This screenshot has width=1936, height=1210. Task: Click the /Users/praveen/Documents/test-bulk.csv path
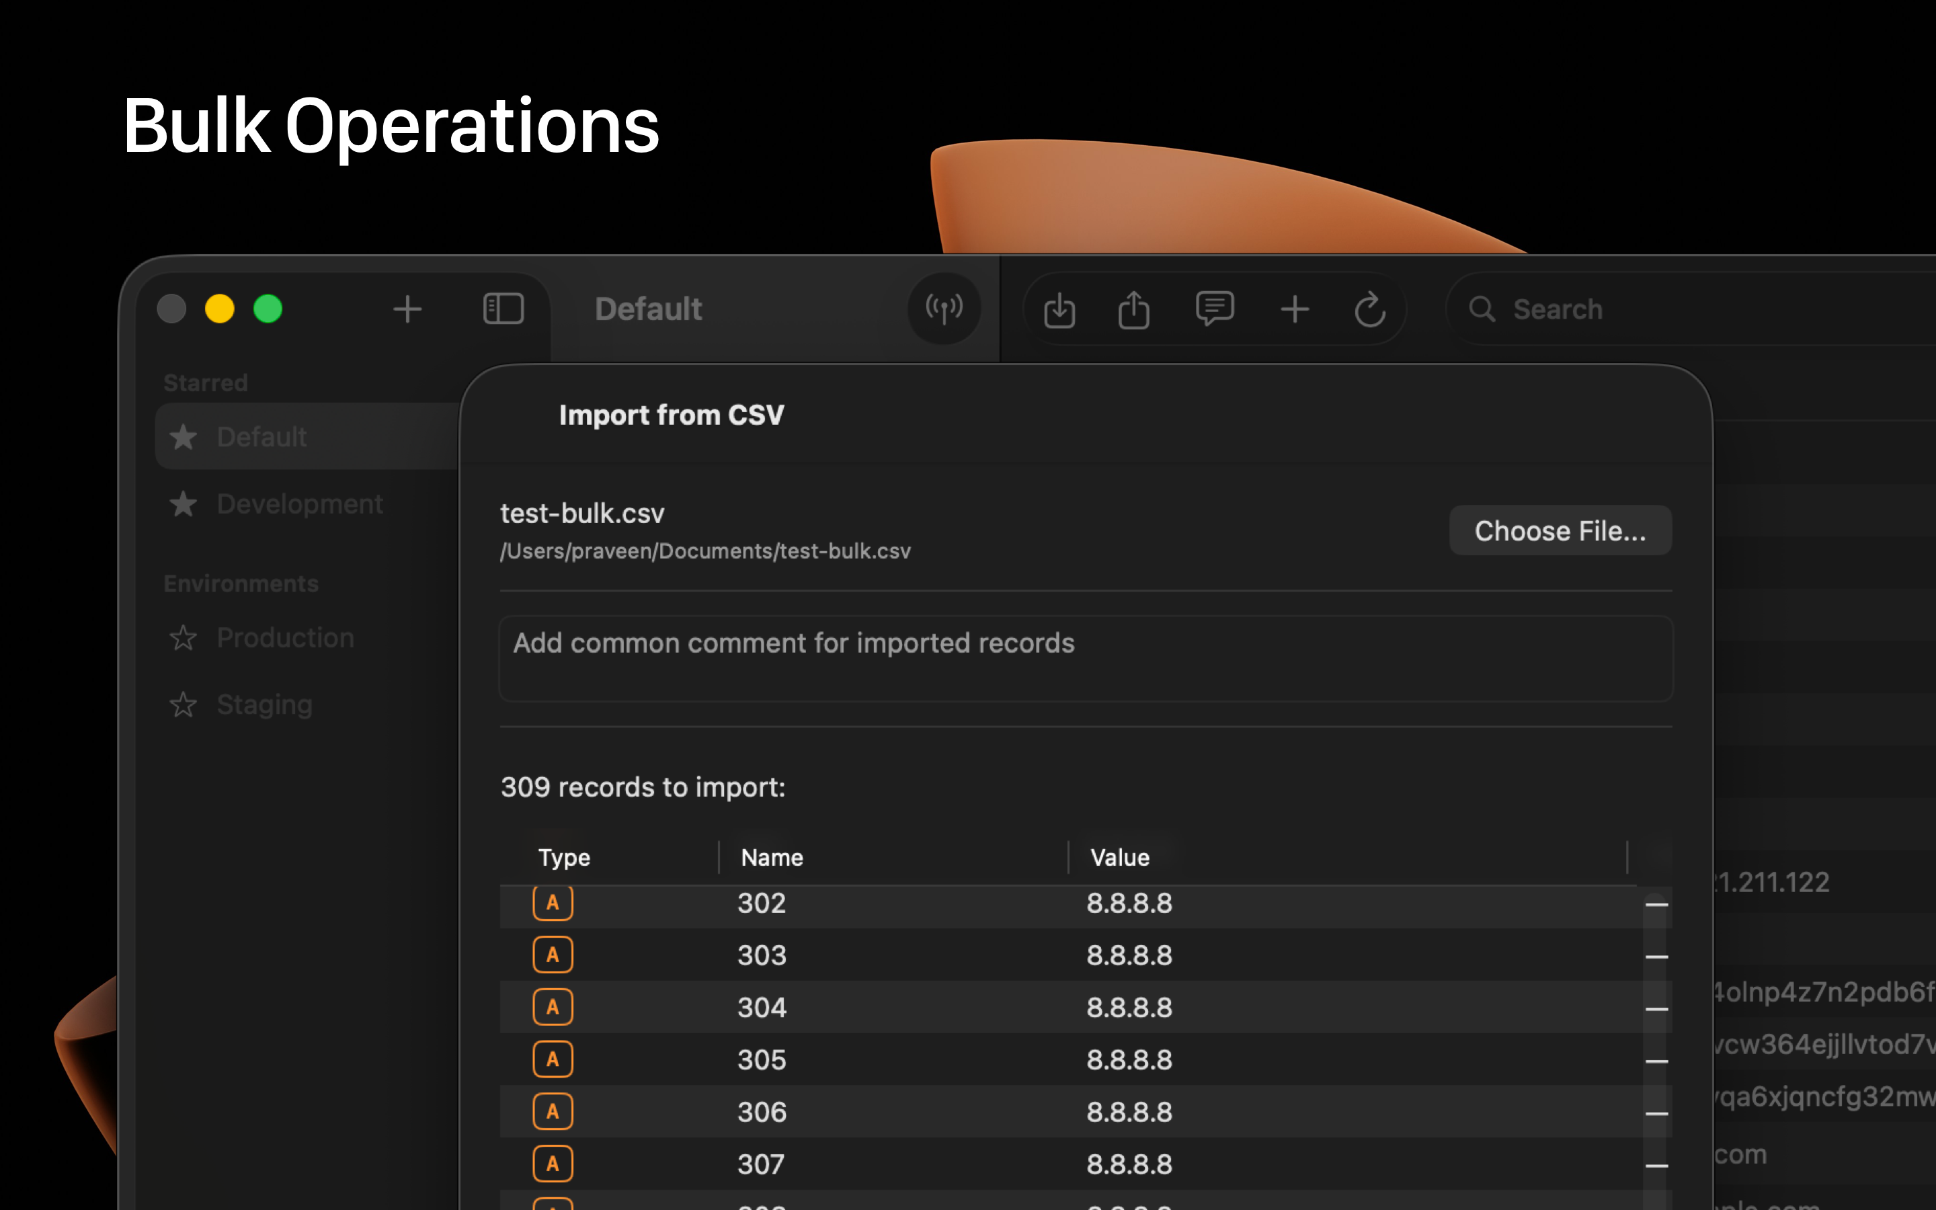pyautogui.click(x=704, y=551)
